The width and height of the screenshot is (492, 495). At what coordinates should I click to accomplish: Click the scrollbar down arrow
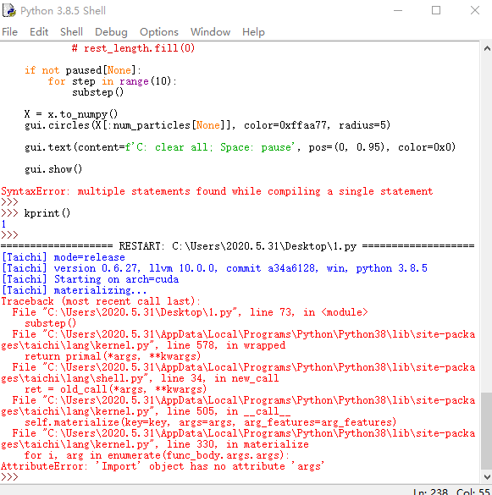point(487,476)
